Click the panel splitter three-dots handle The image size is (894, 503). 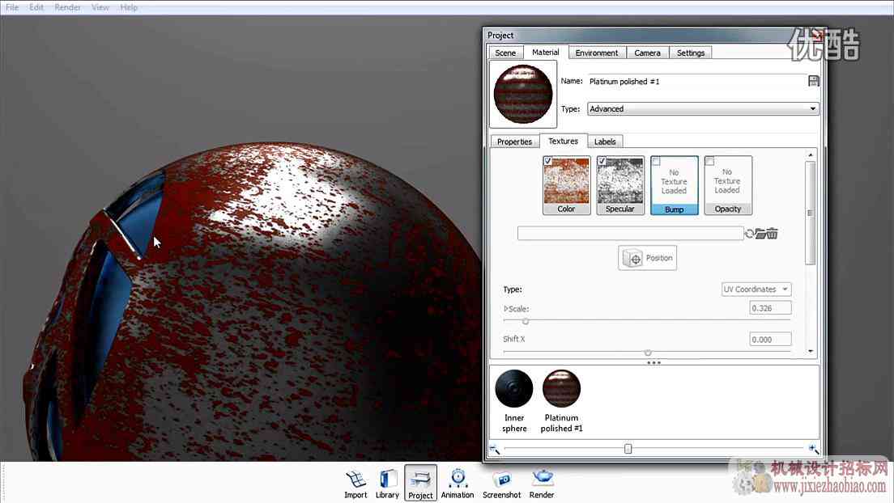click(654, 362)
